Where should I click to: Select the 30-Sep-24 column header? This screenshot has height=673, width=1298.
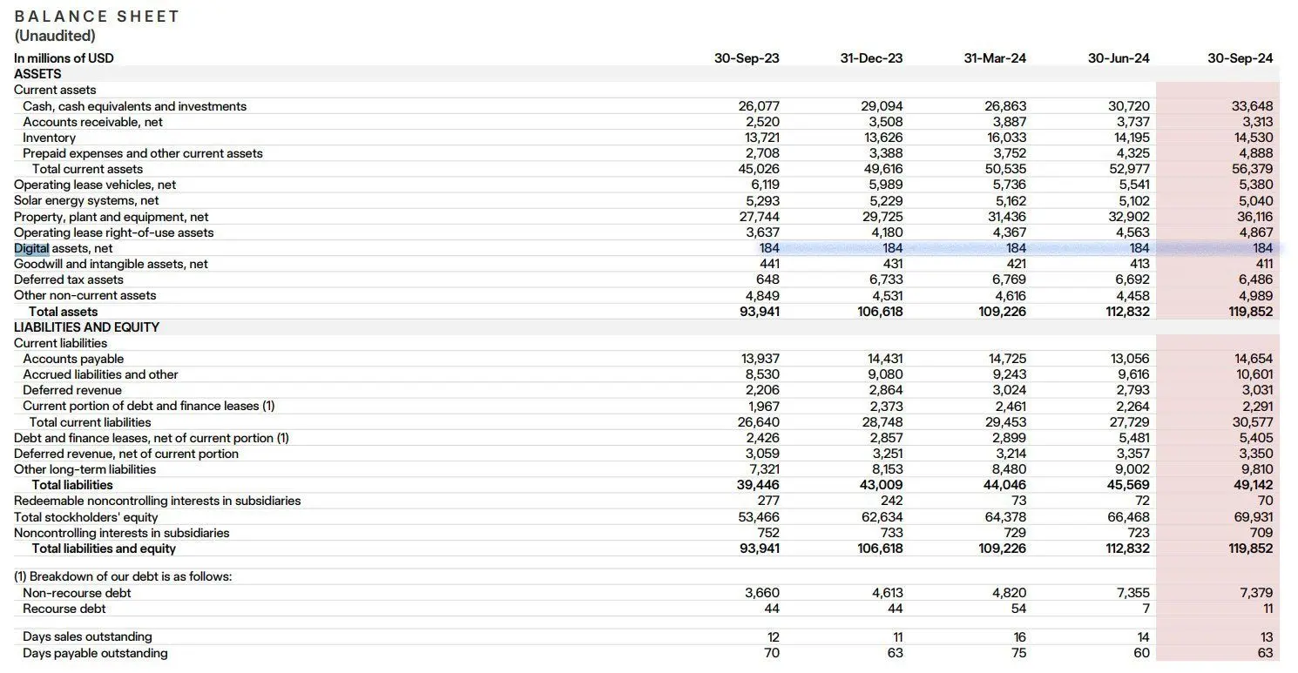tap(1240, 58)
